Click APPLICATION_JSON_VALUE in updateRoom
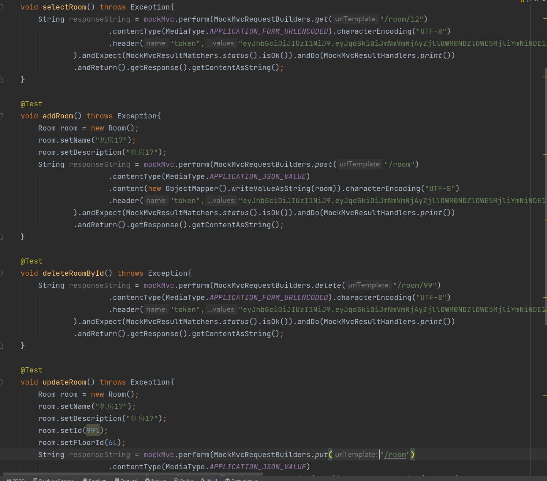Image resolution: width=547 pixels, height=481 pixels. point(258,467)
